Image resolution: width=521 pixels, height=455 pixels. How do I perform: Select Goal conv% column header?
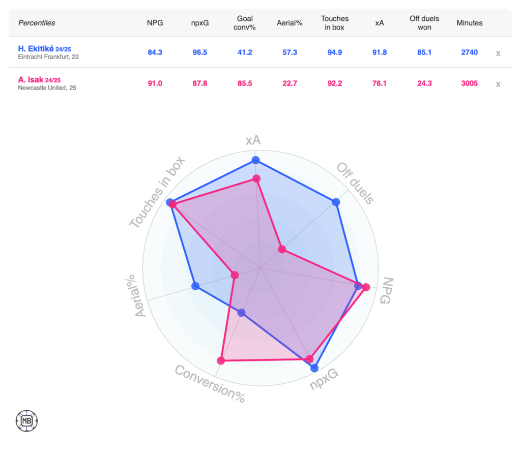pos(245,23)
